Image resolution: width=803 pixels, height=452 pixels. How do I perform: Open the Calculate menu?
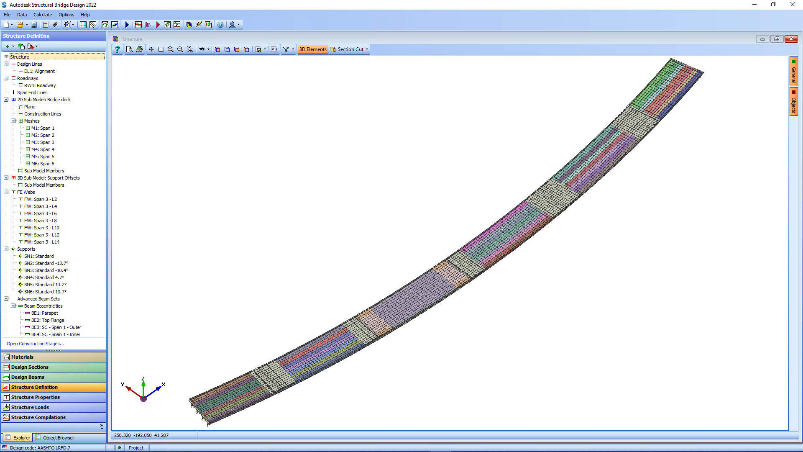tap(43, 15)
